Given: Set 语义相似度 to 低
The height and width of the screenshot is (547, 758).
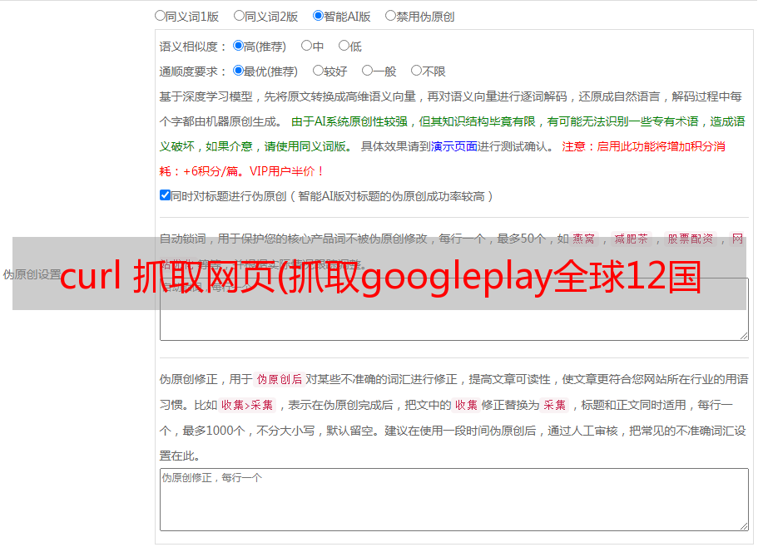Looking at the screenshot, I should 344,47.
